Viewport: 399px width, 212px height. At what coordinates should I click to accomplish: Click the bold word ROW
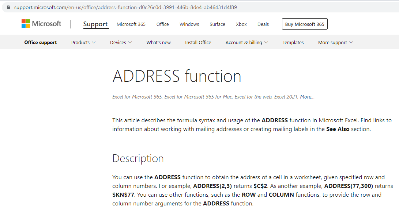[249, 195]
